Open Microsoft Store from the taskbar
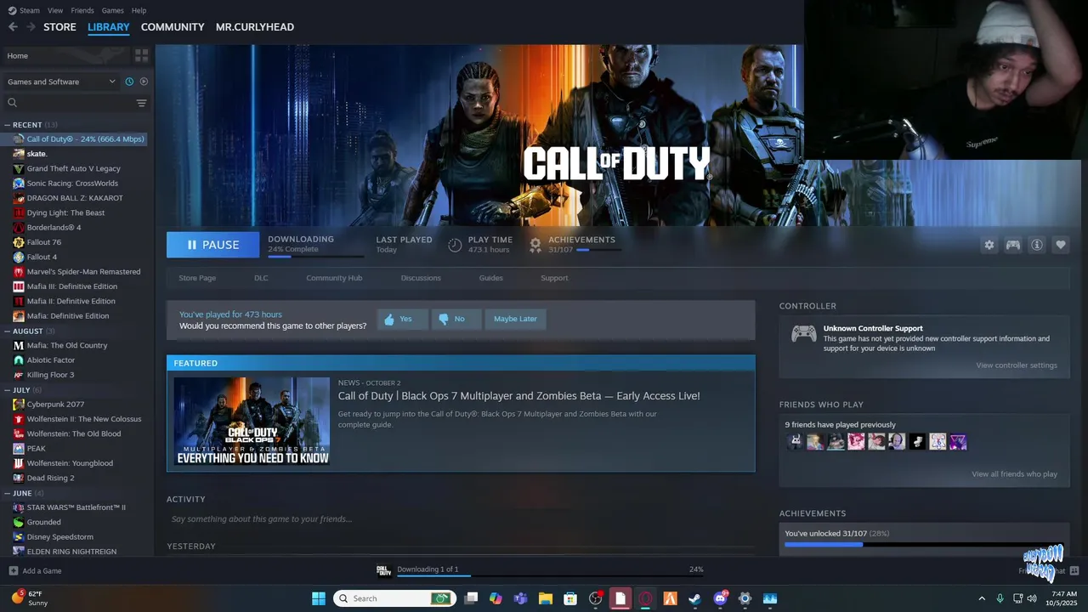Viewport: 1088px width, 612px height. coord(570,598)
